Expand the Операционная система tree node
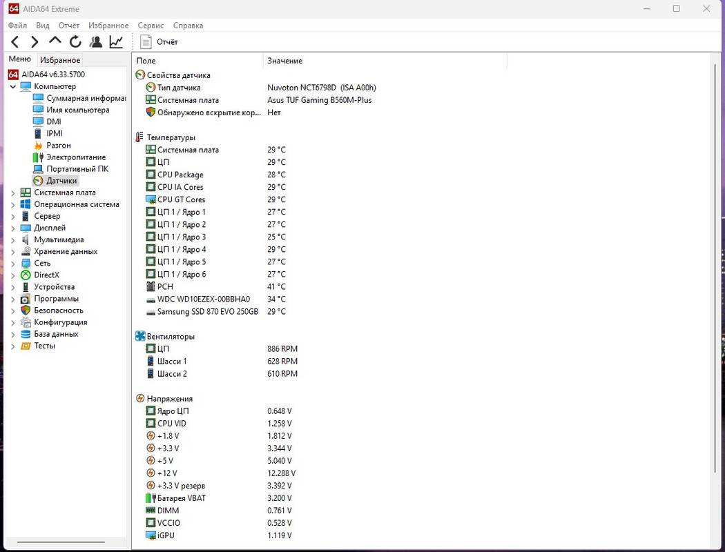The width and height of the screenshot is (725, 552). coord(13,205)
